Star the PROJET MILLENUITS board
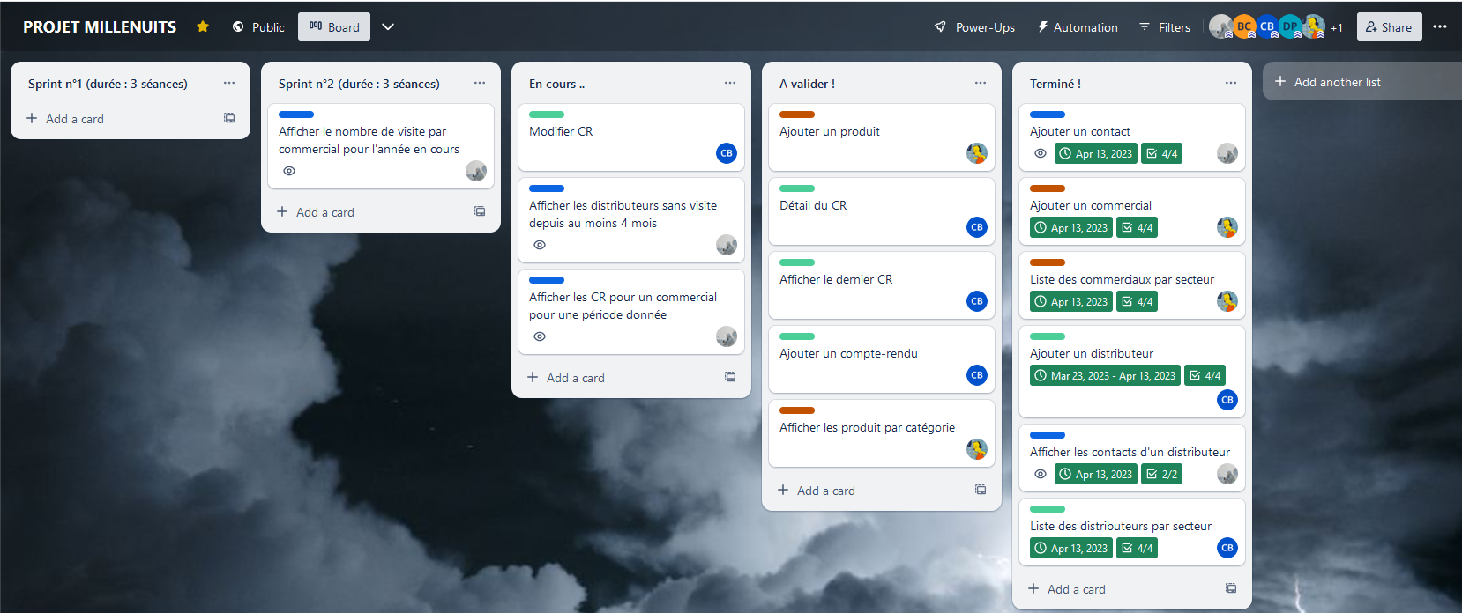This screenshot has height=613, width=1462. [203, 26]
